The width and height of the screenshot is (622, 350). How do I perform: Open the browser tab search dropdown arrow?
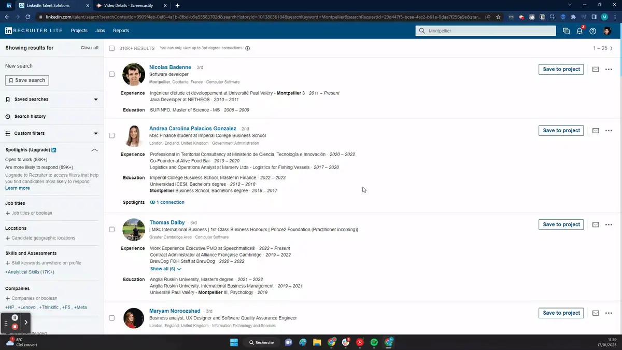coord(570,5)
